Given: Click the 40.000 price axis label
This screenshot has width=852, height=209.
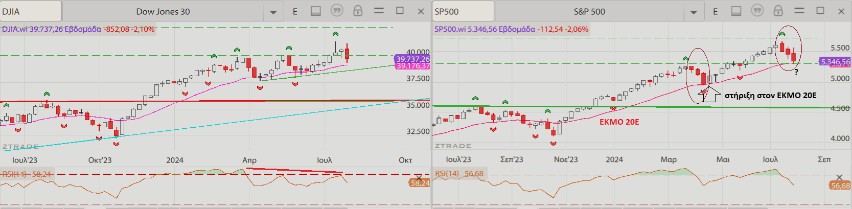Looking at the screenshot, I should (418, 52).
